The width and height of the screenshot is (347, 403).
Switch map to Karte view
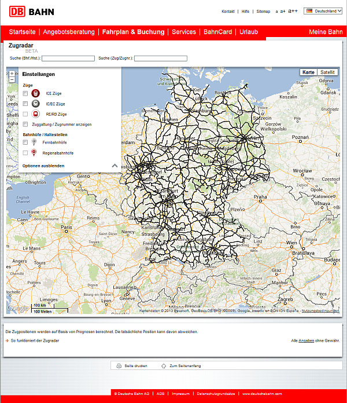[308, 72]
